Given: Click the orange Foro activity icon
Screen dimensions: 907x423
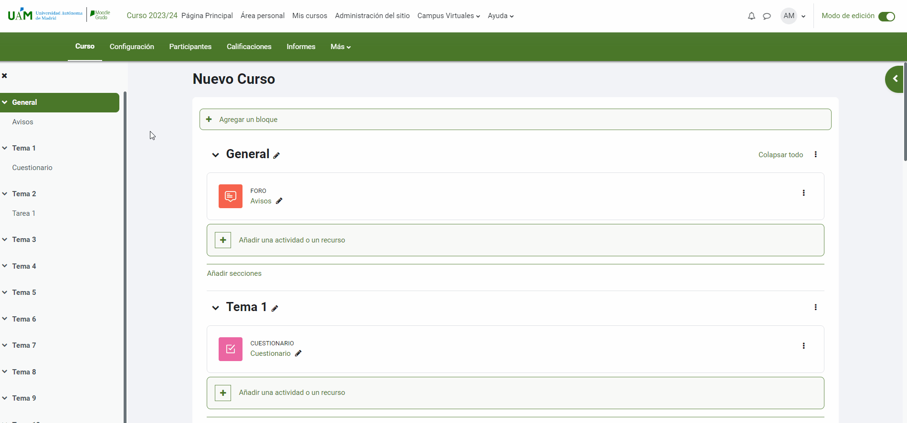Looking at the screenshot, I should (x=231, y=196).
